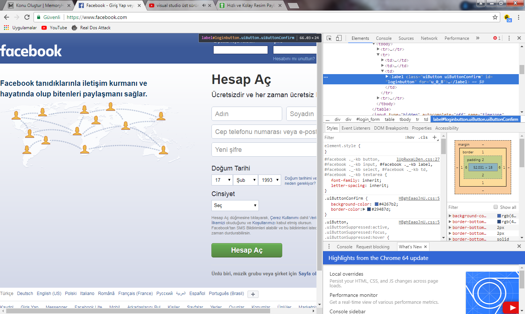Switch to the Performance tab
Viewport: 525px width, 314px height.
pyautogui.click(x=457, y=38)
